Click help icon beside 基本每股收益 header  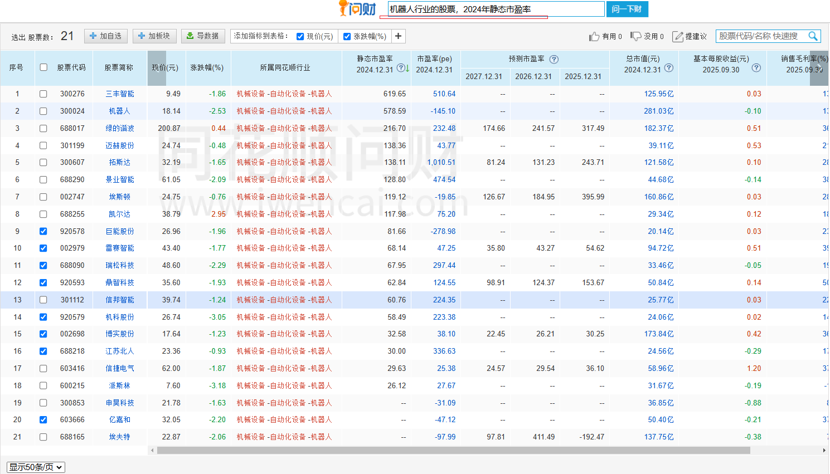(756, 68)
